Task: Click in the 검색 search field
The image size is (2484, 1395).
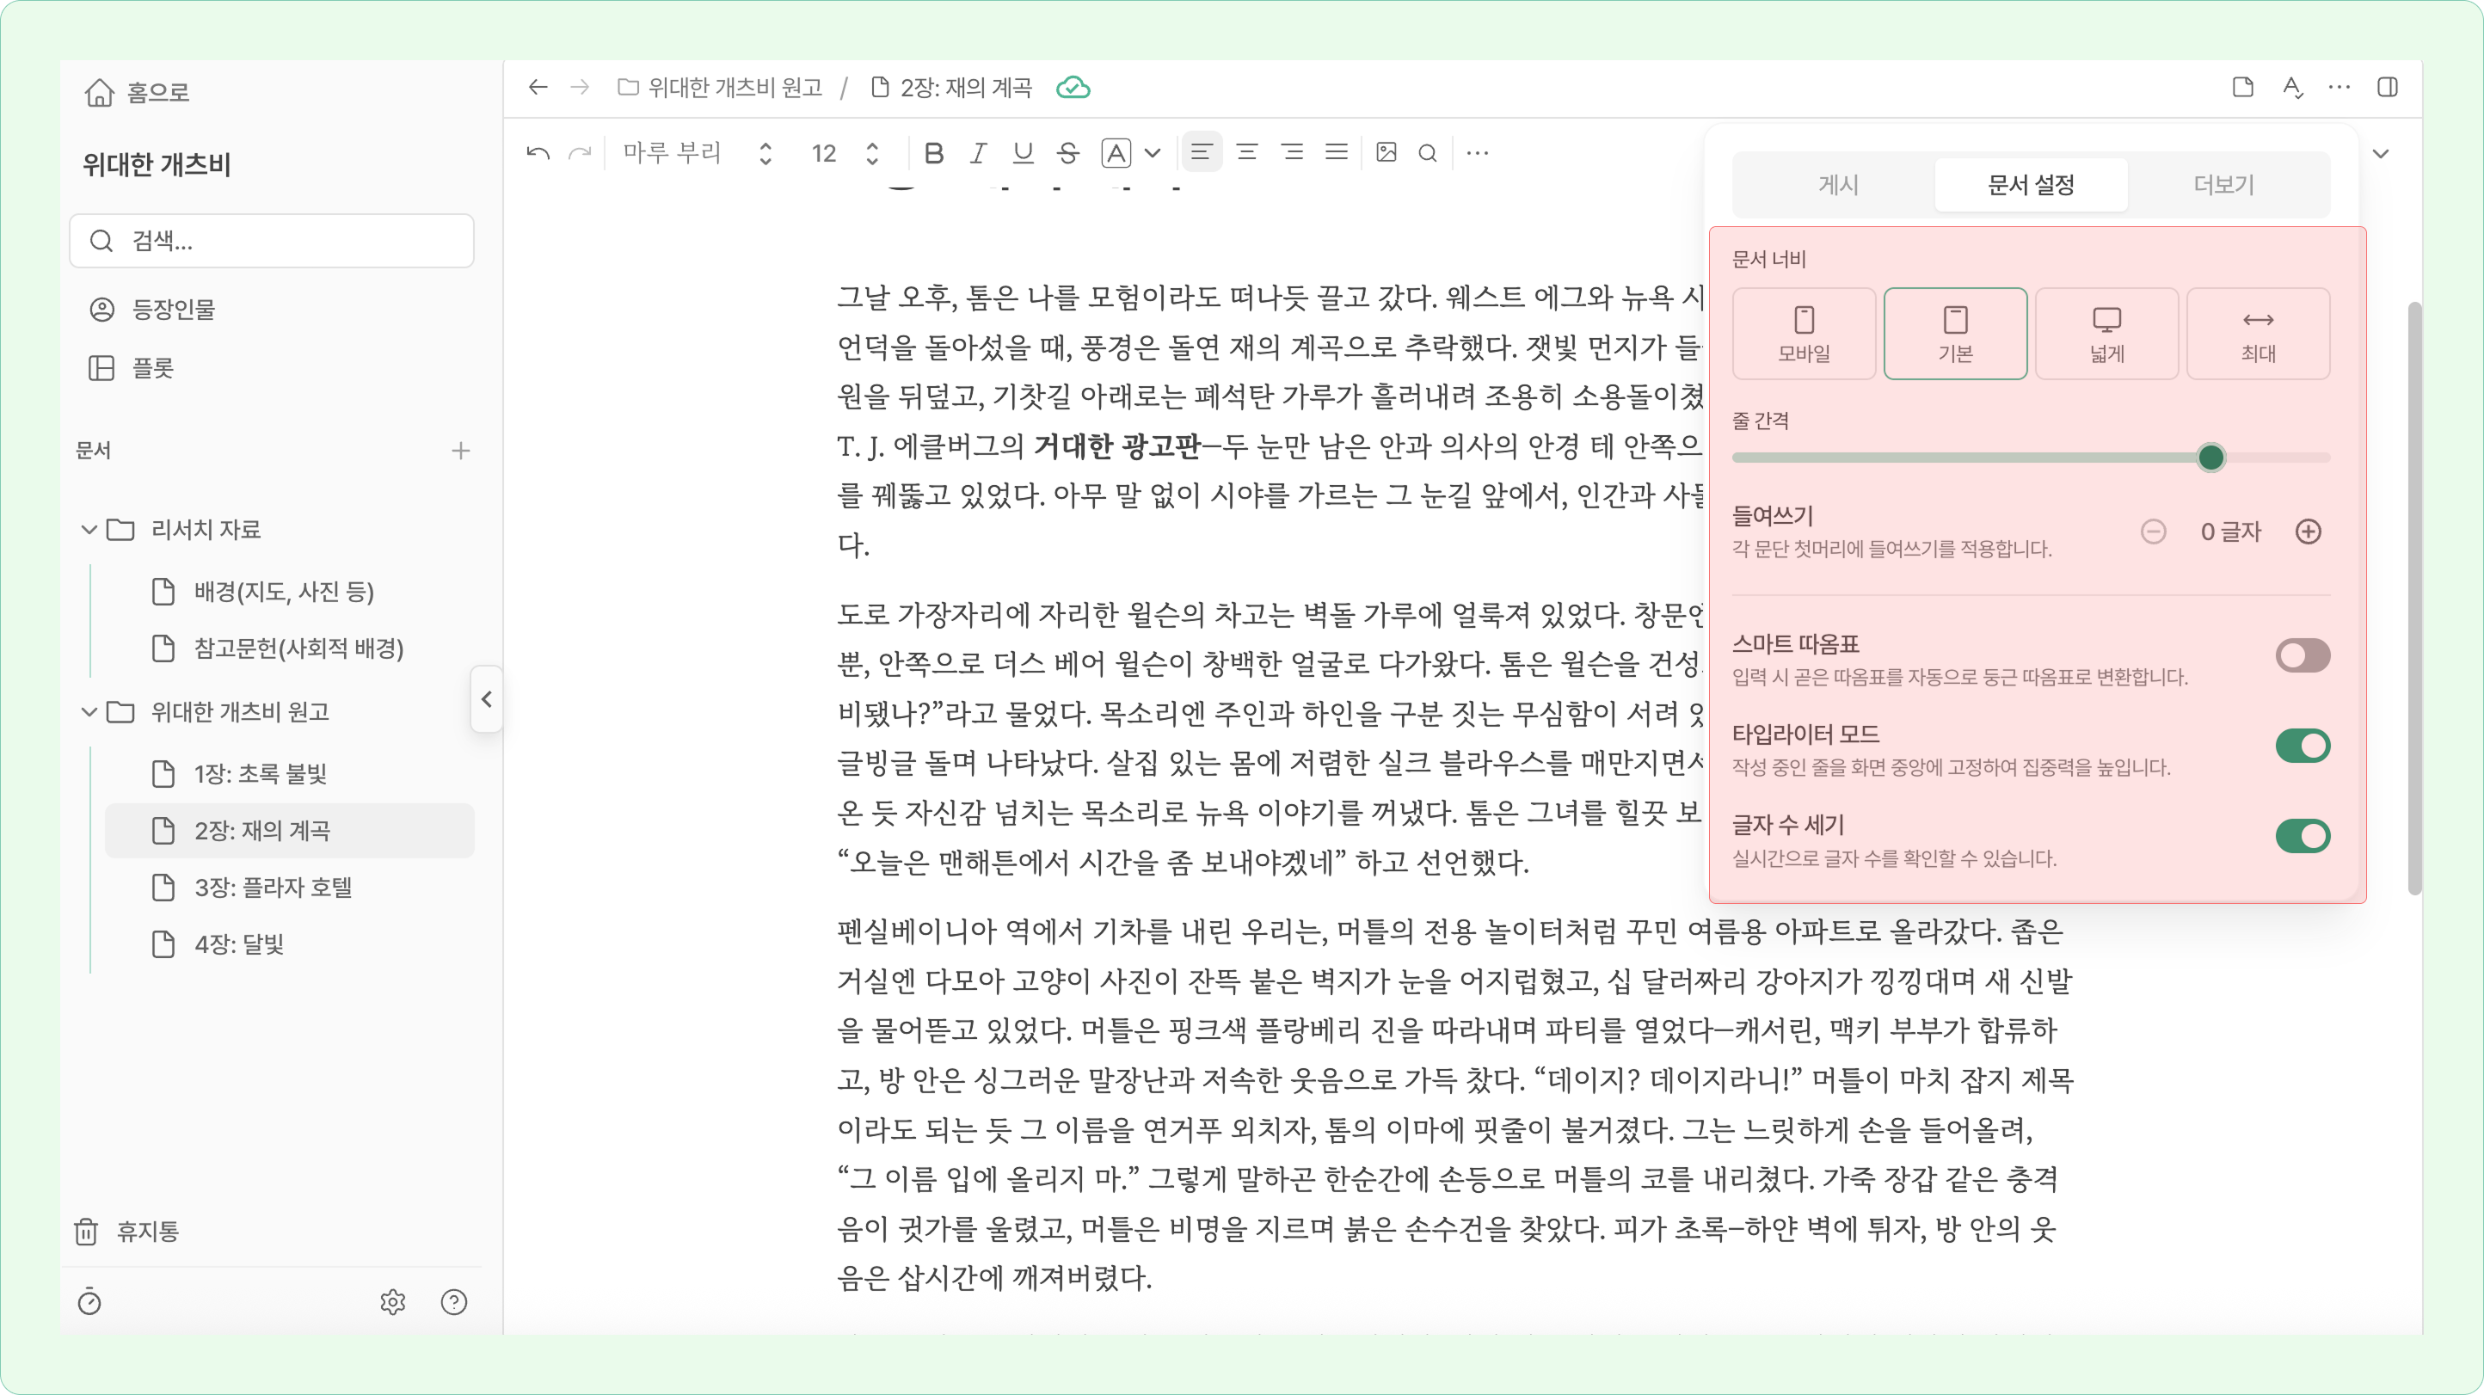Action: point(272,241)
